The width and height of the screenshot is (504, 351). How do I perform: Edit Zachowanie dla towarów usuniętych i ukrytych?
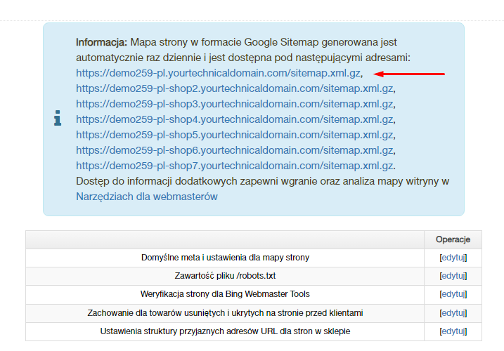pos(453,313)
